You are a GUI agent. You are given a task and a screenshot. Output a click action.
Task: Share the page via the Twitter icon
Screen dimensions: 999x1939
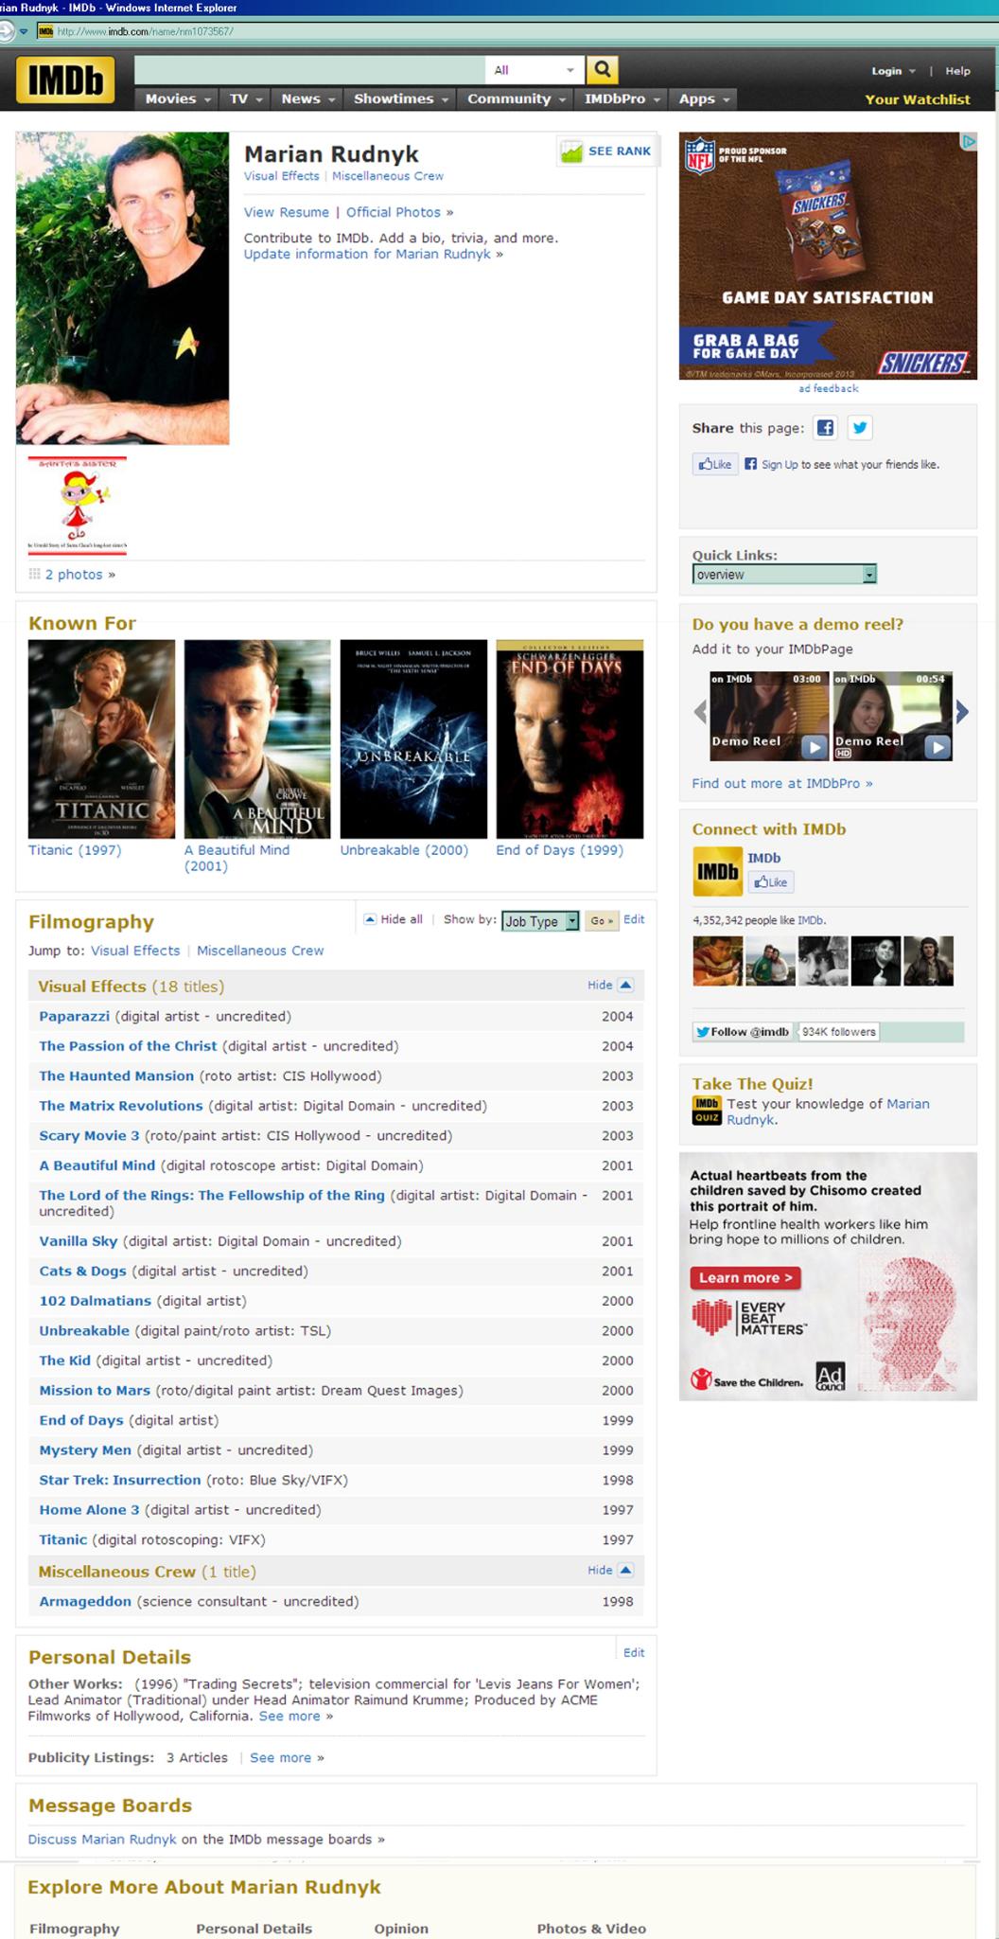(x=860, y=428)
